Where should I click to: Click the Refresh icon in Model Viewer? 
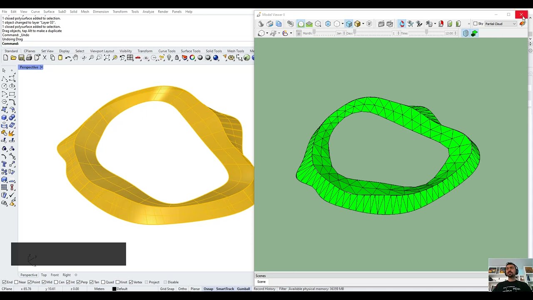coord(402,24)
